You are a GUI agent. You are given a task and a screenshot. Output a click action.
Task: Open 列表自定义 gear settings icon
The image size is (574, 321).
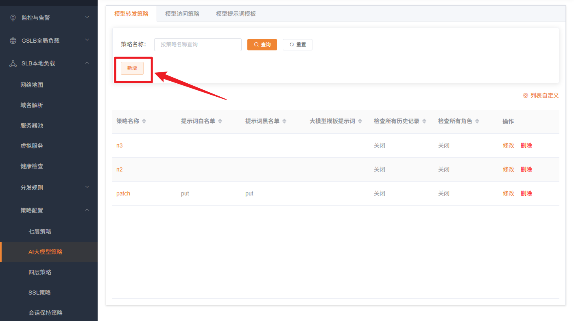point(525,95)
